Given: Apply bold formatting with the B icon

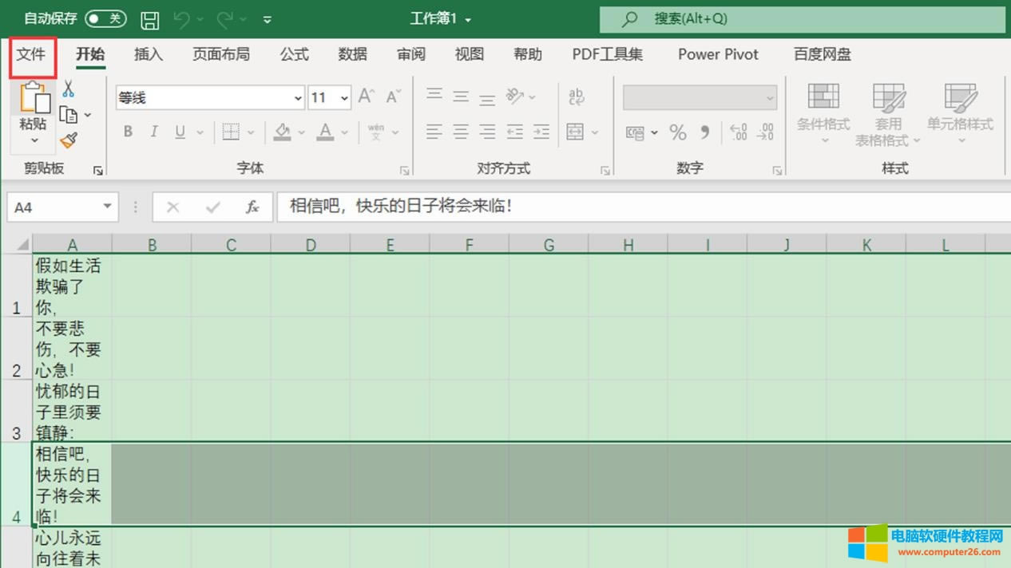Looking at the screenshot, I should pyautogui.click(x=127, y=132).
